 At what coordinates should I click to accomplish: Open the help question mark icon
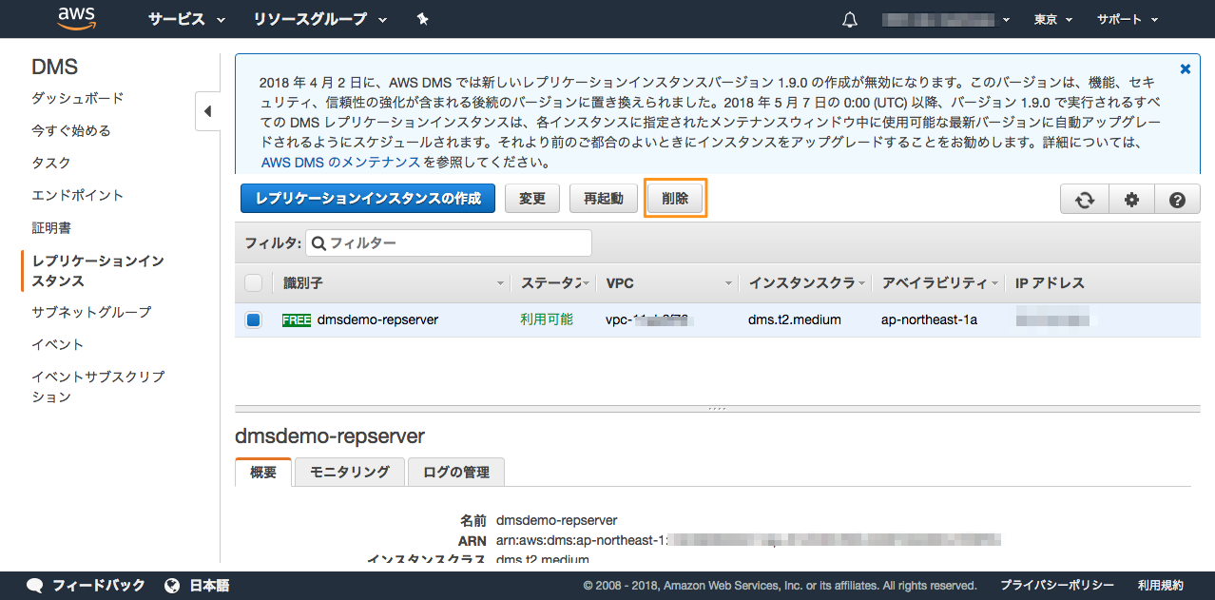coord(1177,199)
